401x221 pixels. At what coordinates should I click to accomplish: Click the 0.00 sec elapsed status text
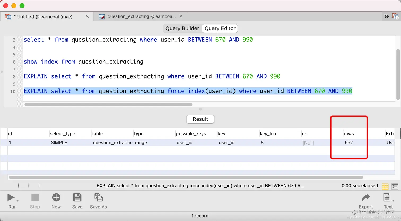[x=360, y=186]
